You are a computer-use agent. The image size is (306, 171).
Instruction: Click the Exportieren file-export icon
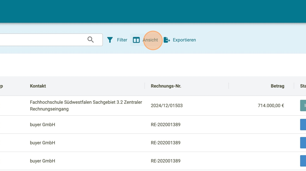[167, 40]
